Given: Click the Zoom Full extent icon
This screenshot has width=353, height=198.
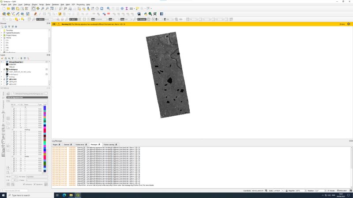Looking at the screenshot, I should 52,8.
